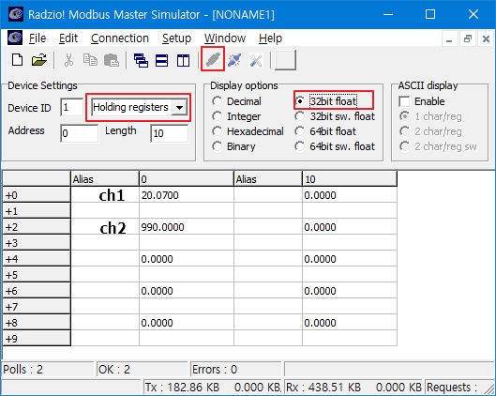Image resolution: width=496 pixels, height=396 pixels.
Task: Select 32bit sw. float option
Action: [x=335, y=116]
